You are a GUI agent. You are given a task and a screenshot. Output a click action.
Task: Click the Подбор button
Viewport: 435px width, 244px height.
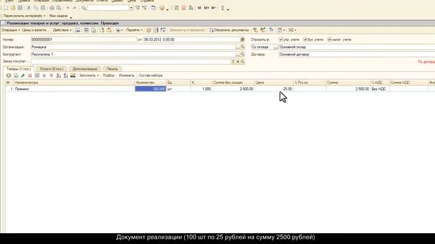pos(108,75)
